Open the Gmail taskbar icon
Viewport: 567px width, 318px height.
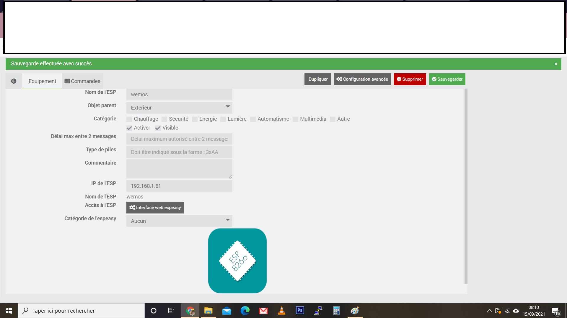coord(263,310)
